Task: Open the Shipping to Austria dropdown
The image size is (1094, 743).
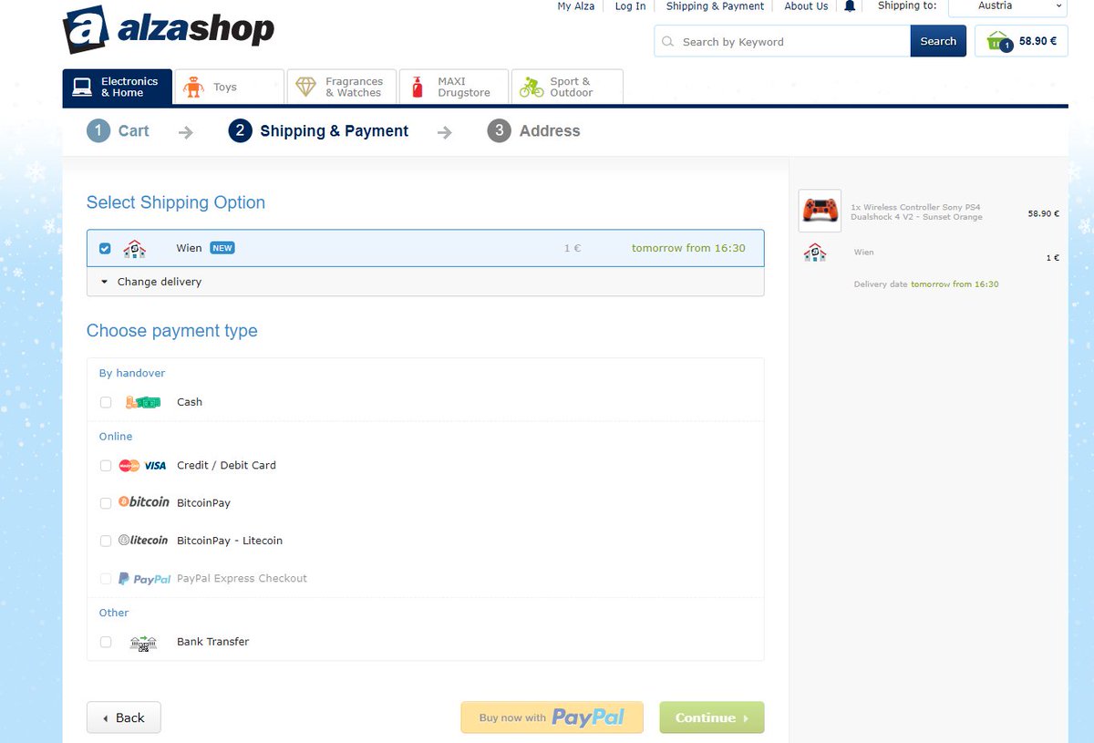Action: coord(1007,6)
